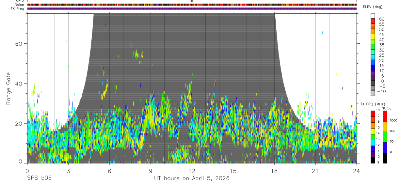Click the multicolored Noise strip above the plot
401x185 pixels.
(x=192, y=5)
